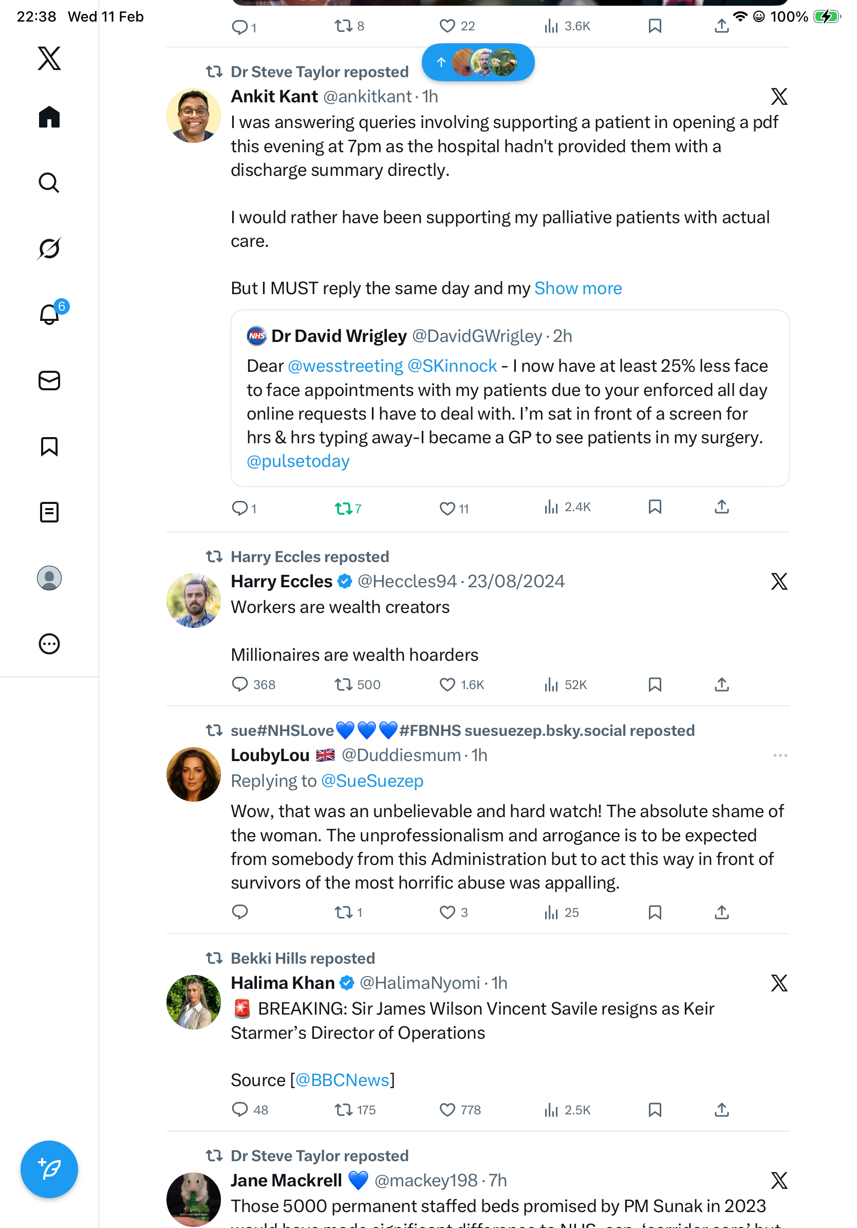Undo repost on Ankit Kant's post
857x1228 pixels.
[343, 508]
